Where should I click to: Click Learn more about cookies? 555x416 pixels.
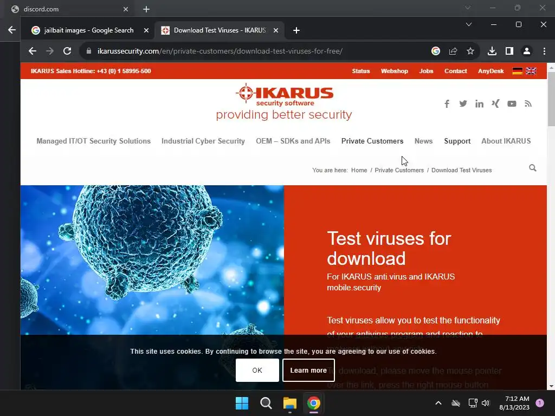pyautogui.click(x=308, y=370)
